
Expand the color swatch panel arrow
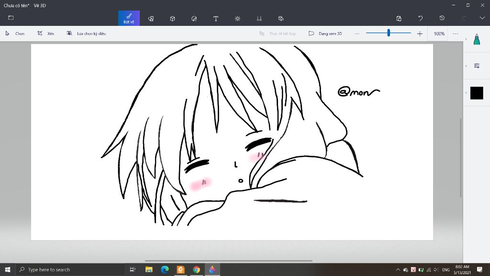tap(466, 92)
